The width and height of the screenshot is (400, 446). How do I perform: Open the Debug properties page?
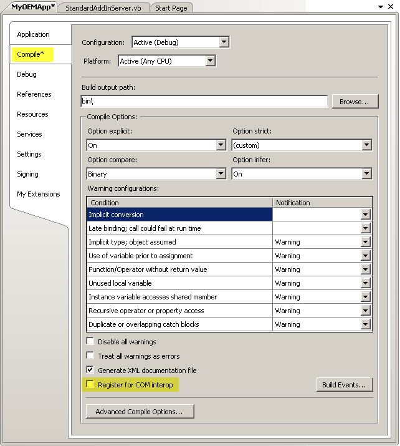coord(27,74)
